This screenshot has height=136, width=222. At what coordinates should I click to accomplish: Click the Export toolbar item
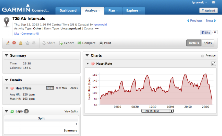click(67, 43)
